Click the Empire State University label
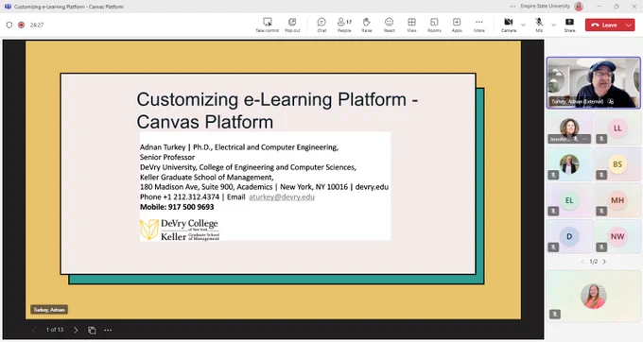The width and height of the screenshot is (643, 342). click(545, 7)
